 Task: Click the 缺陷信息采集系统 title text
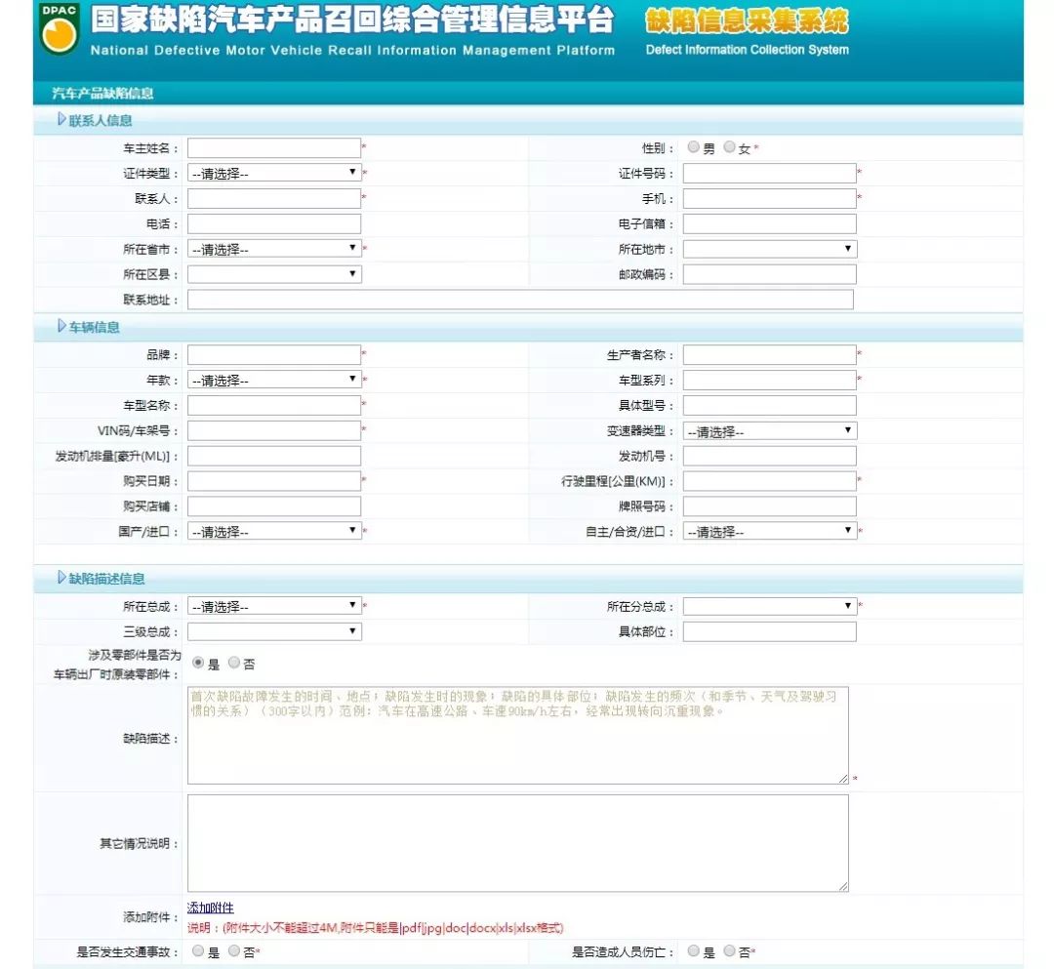(747, 20)
